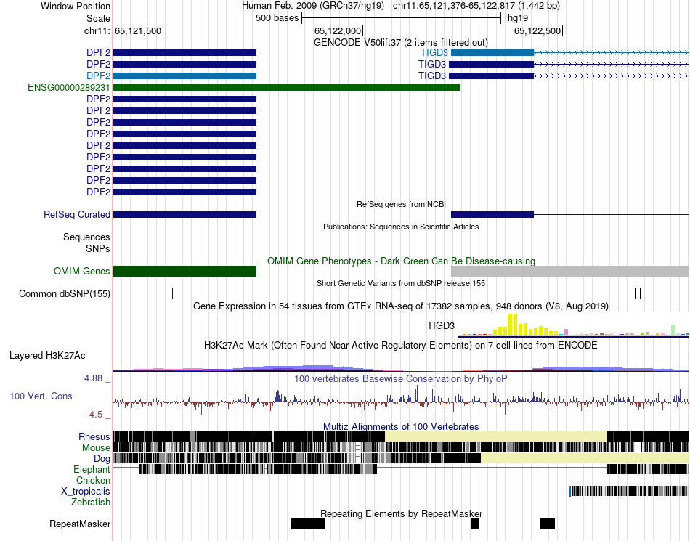Open Publications: Sequences in Scientific Articles title
Screen dimensions: 690x541
[401, 227]
